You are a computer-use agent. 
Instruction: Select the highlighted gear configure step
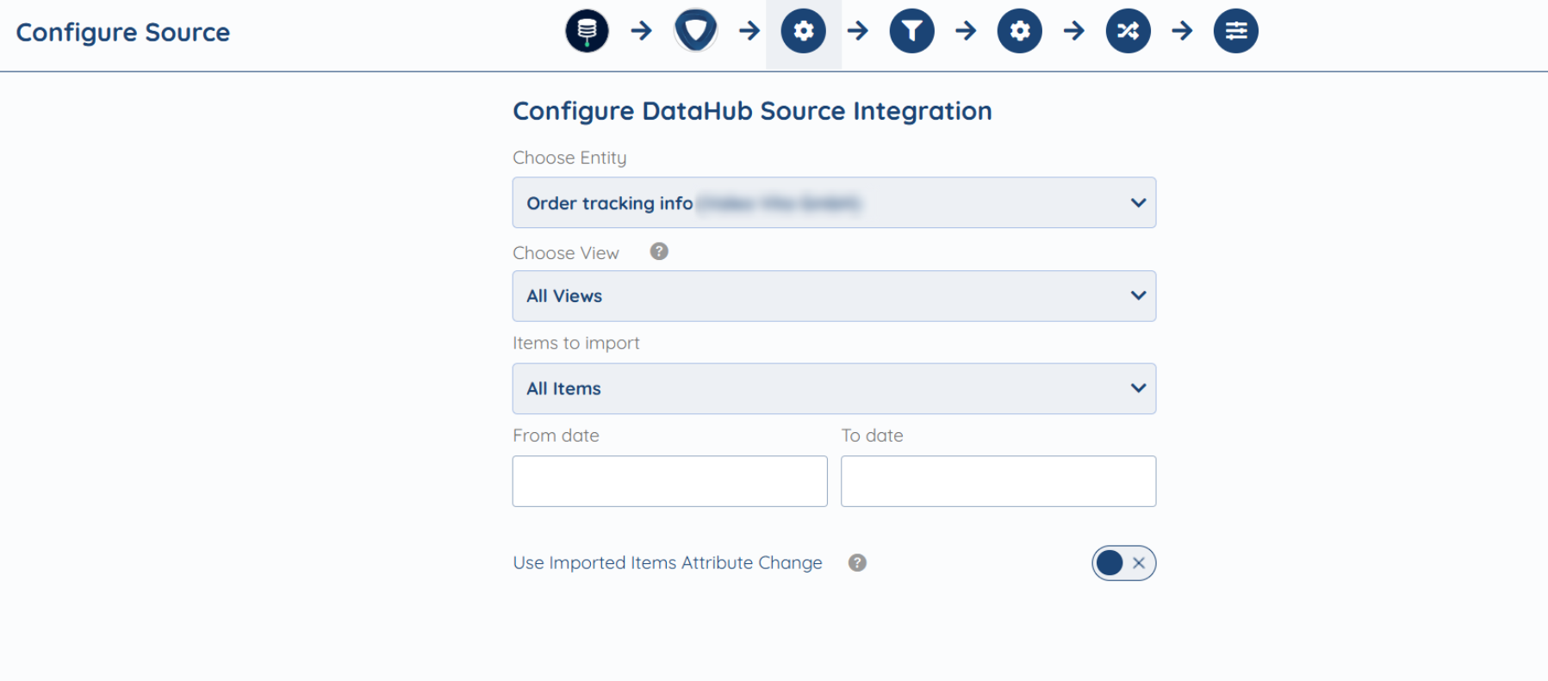pyautogui.click(x=804, y=31)
